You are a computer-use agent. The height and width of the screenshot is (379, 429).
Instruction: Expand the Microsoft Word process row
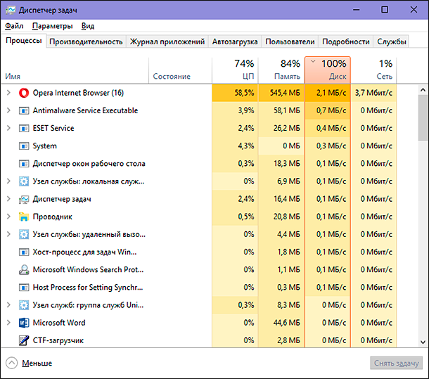coord(8,323)
